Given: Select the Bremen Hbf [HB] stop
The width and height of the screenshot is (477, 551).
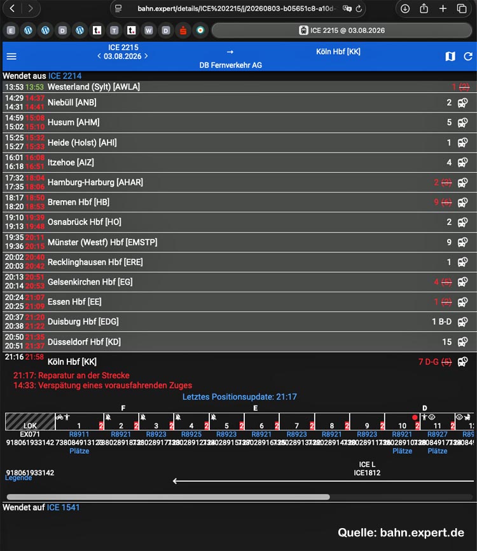Looking at the screenshot, I should 78,202.
